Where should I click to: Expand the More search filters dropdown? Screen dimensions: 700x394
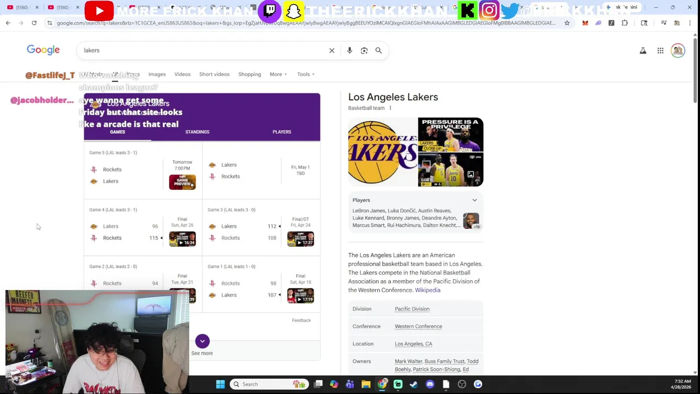278,74
